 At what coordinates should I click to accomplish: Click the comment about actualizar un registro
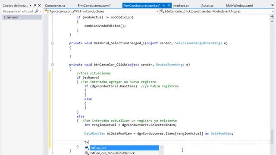129,121
